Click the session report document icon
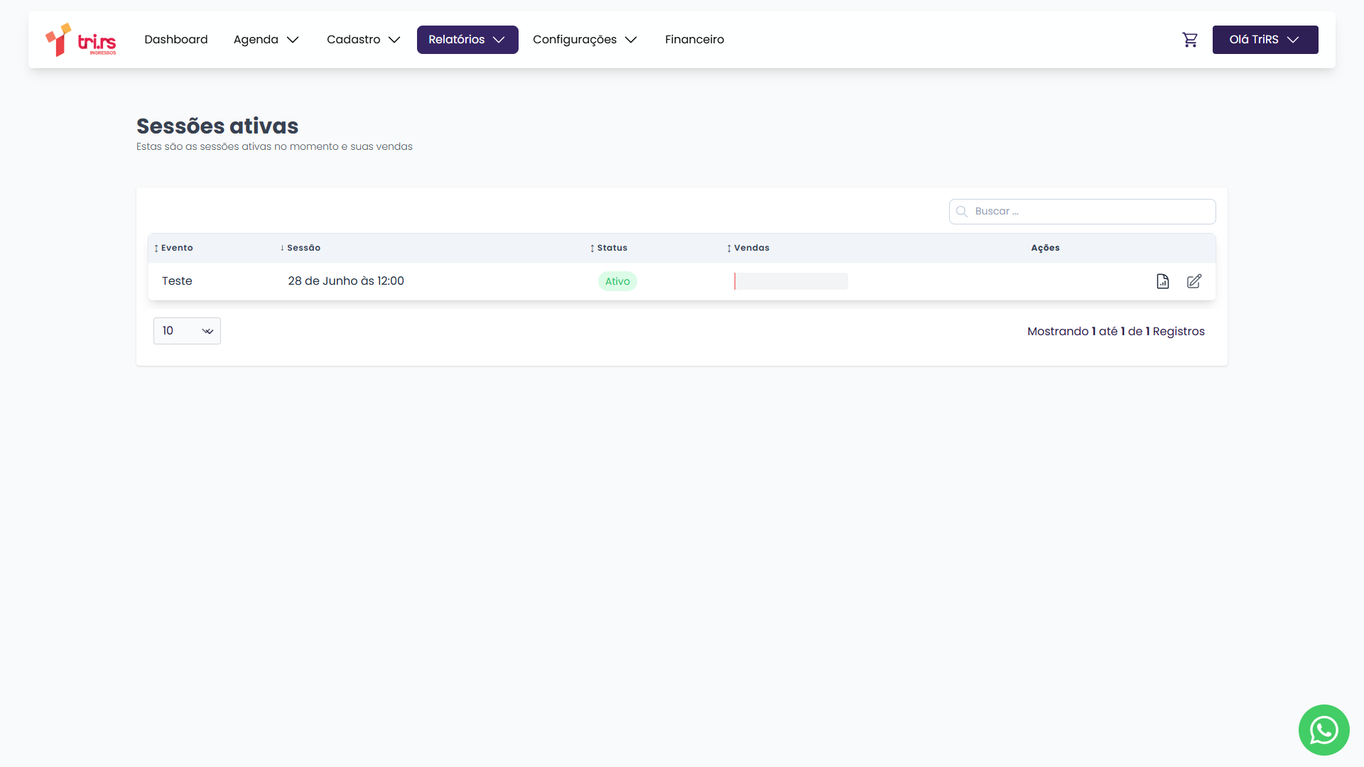 pos(1163,281)
